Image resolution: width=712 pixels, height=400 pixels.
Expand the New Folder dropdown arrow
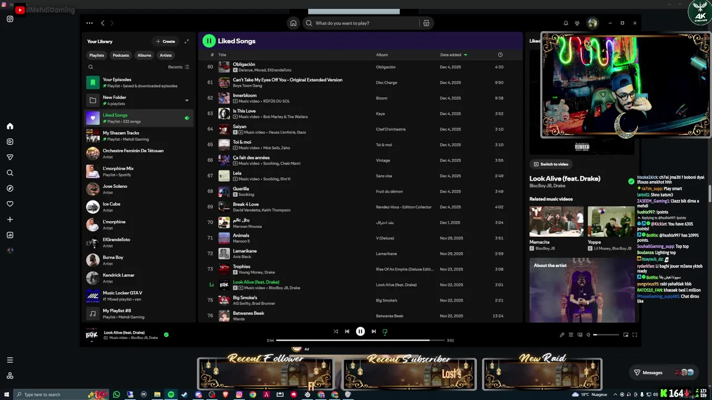186,101
